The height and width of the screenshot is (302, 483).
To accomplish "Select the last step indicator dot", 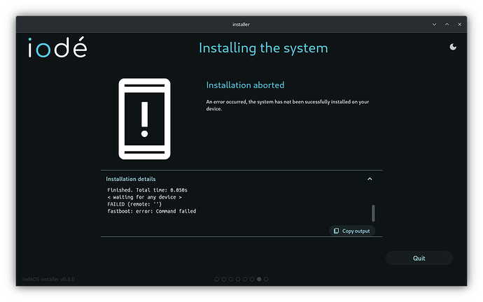I will coord(266,279).
